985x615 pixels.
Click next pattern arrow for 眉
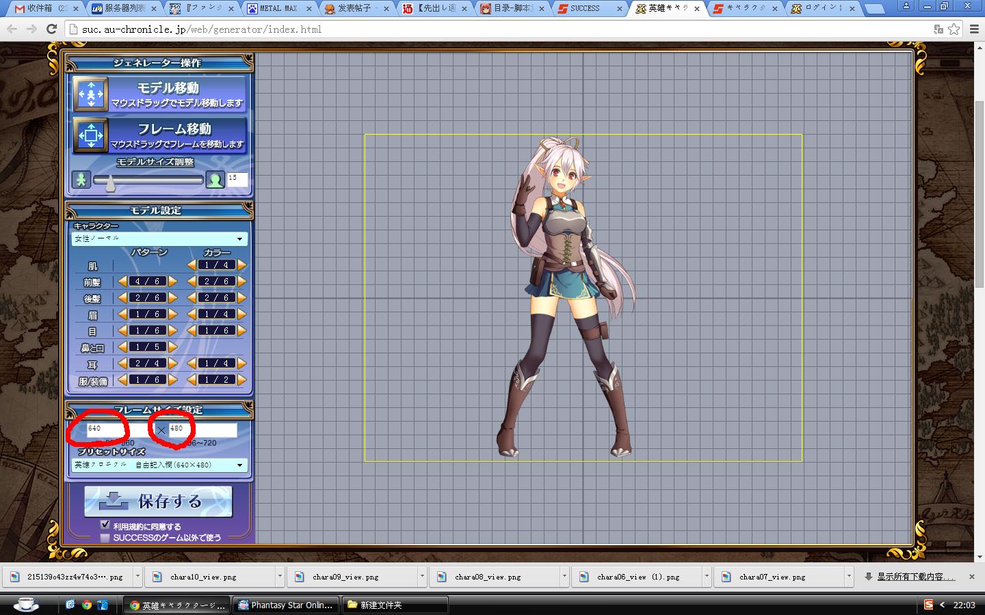point(172,314)
